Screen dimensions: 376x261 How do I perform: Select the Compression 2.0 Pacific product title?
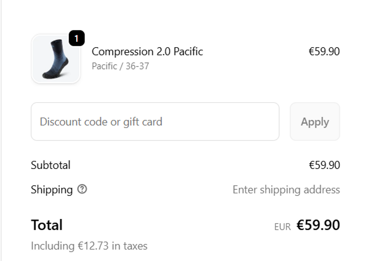tap(147, 52)
